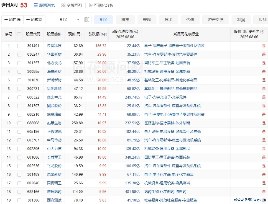This screenshot has height=204, width=268.
Task: Open stock link 中大力德
Action: point(54,149)
